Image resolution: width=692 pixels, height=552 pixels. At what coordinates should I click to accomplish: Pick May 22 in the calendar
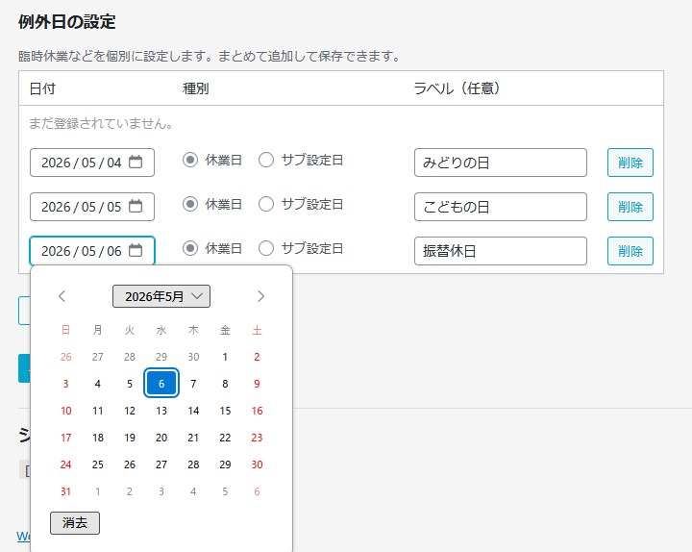[x=225, y=438]
